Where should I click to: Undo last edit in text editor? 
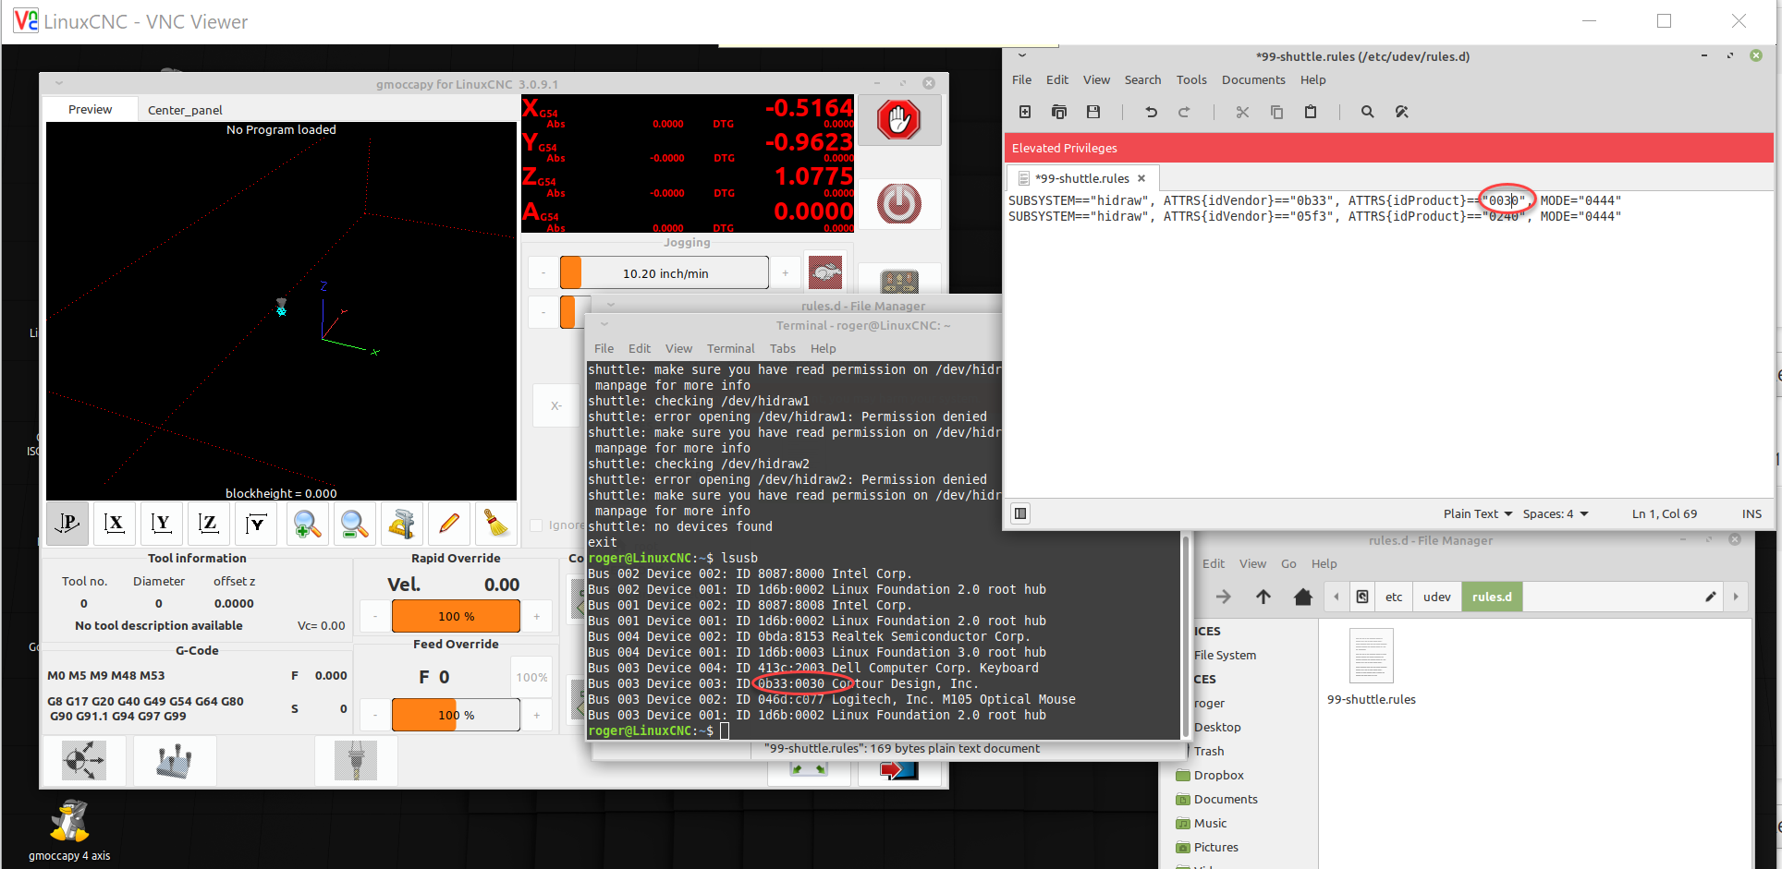(1151, 112)
